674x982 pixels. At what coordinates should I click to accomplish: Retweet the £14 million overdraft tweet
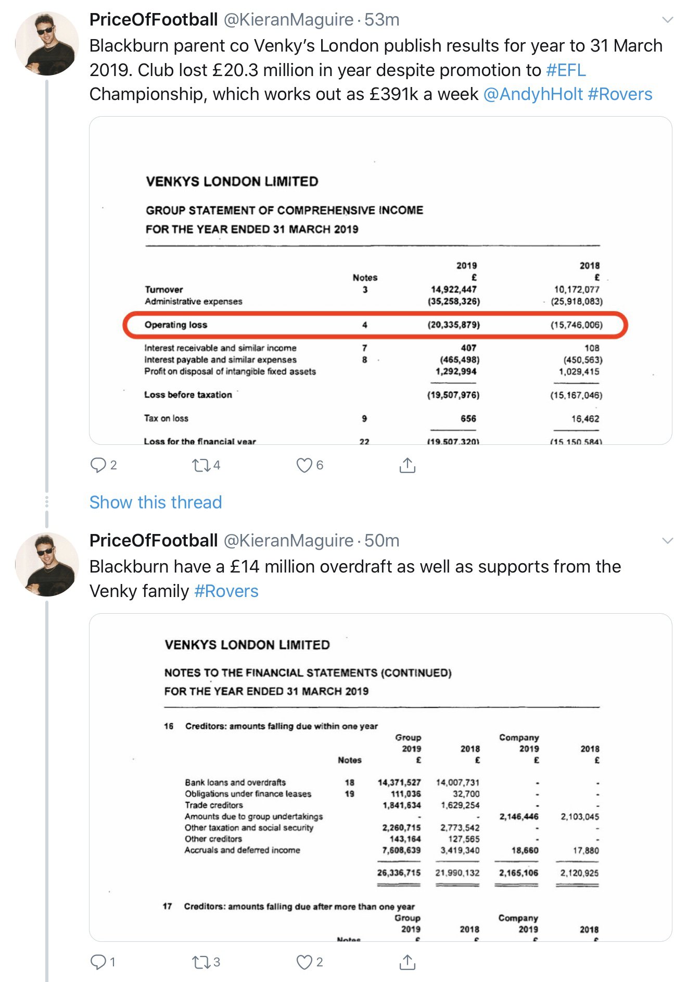point(200,962)
